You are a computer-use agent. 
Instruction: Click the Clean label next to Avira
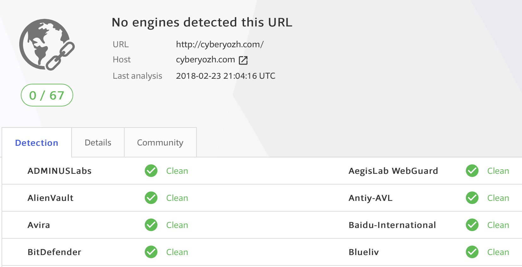[x=177, y=225]
